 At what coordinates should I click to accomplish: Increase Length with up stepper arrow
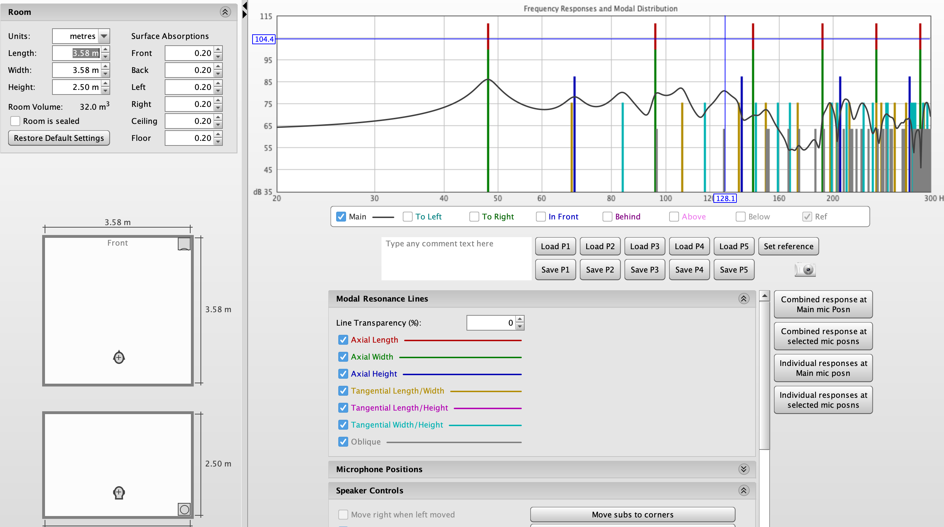106,50
